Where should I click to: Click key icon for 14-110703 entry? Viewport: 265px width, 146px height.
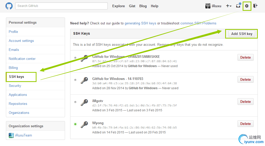[84, 81]
